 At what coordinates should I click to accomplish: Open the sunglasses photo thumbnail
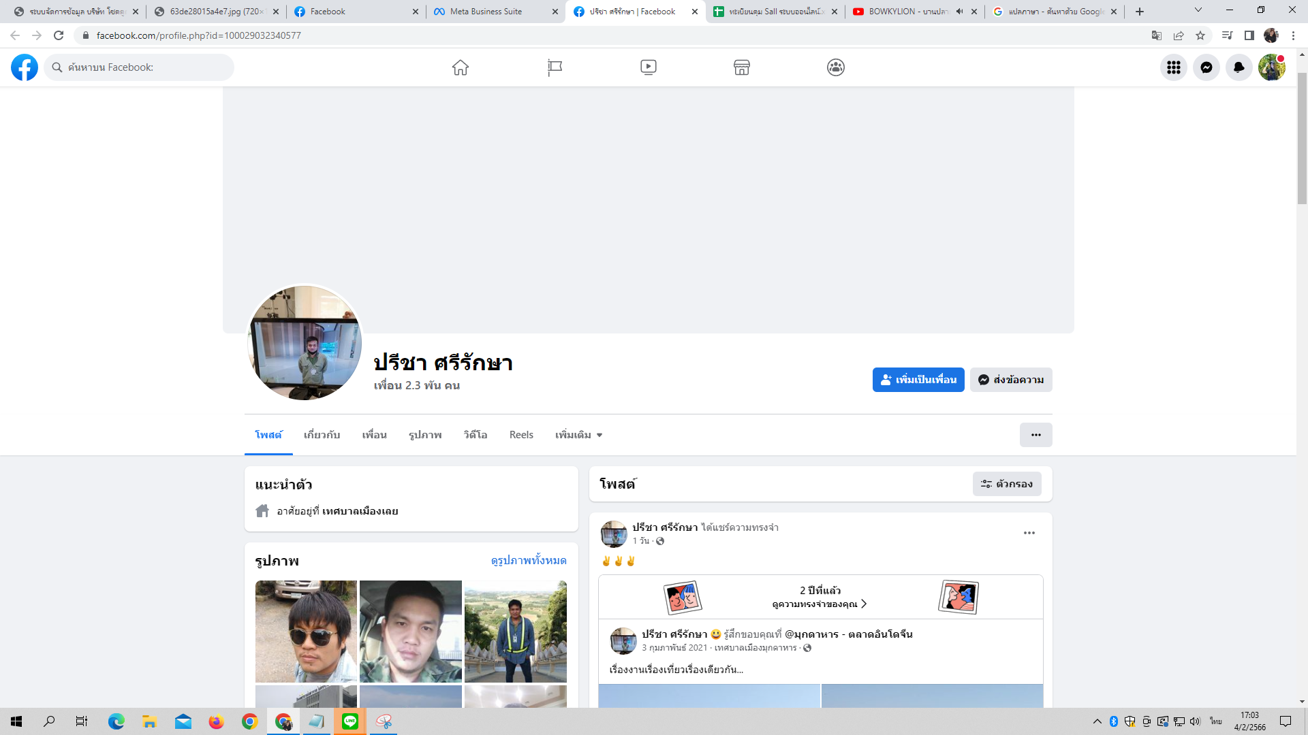coord(306,631)
